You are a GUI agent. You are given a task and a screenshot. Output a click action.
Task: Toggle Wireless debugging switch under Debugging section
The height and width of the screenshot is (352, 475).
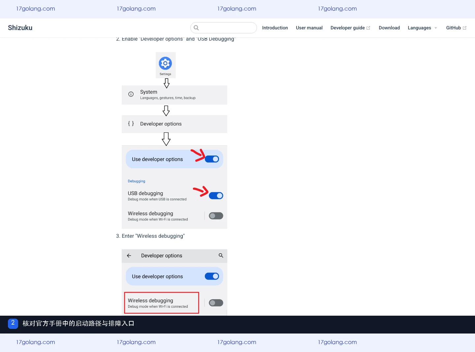tap(216, 216)
